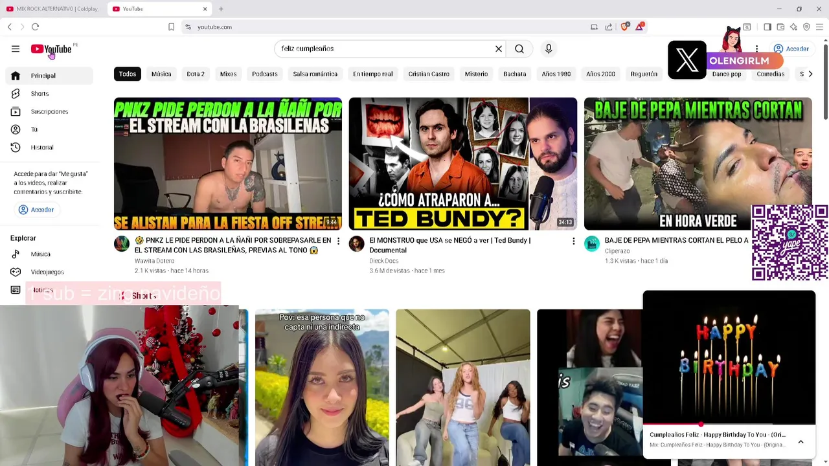Open Wawita Dotero channel avatar
This screenshot has height=466, width=829.
tap(122, 243)
